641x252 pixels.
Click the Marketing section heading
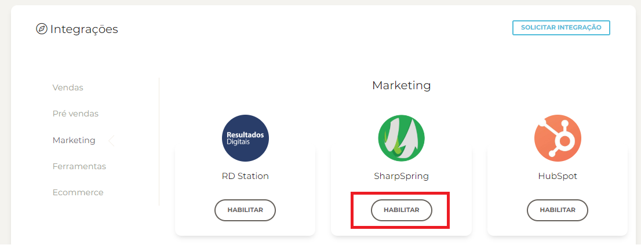(401, 86)
